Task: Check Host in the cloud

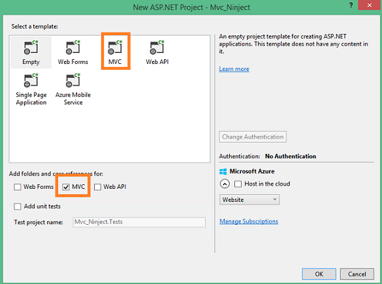Action: click(238, 184)
